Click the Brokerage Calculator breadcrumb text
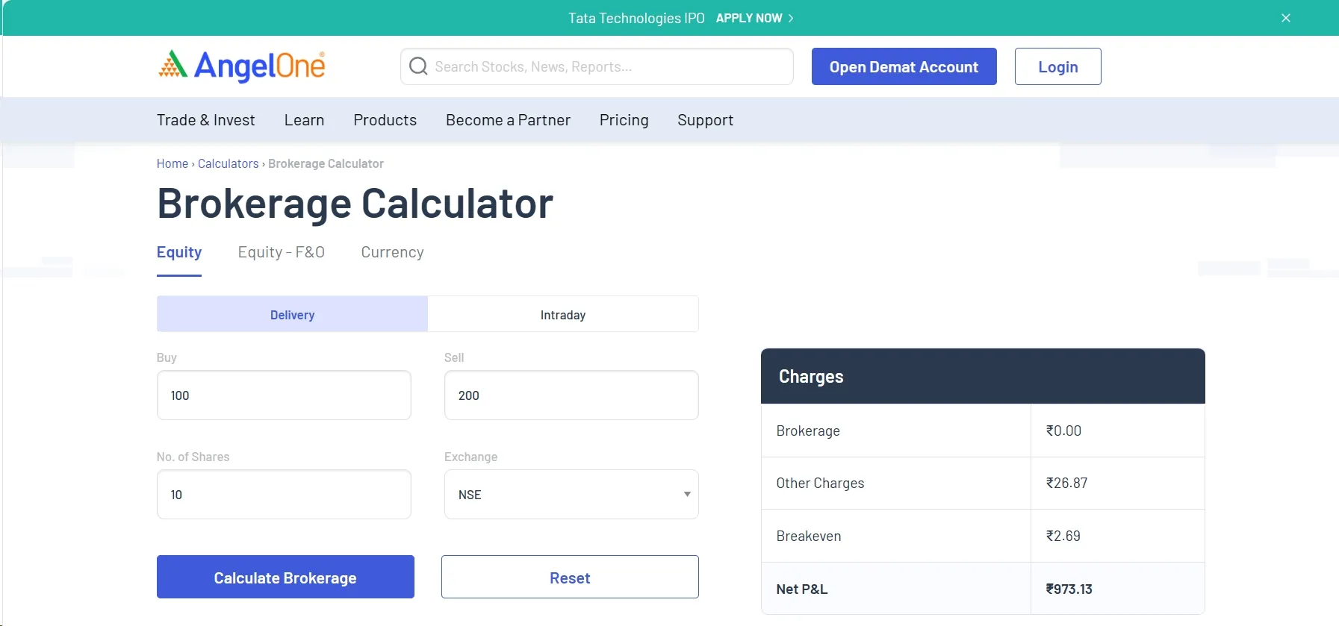 click(x=326, y=163)
